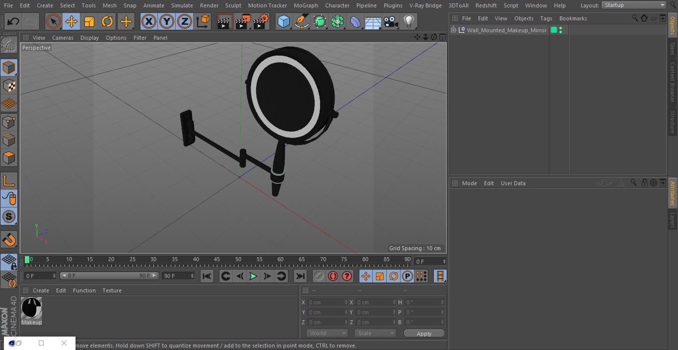678x350 pixels.
Task: Add a Subdivision Surface generator
Action: pos(320,21)
